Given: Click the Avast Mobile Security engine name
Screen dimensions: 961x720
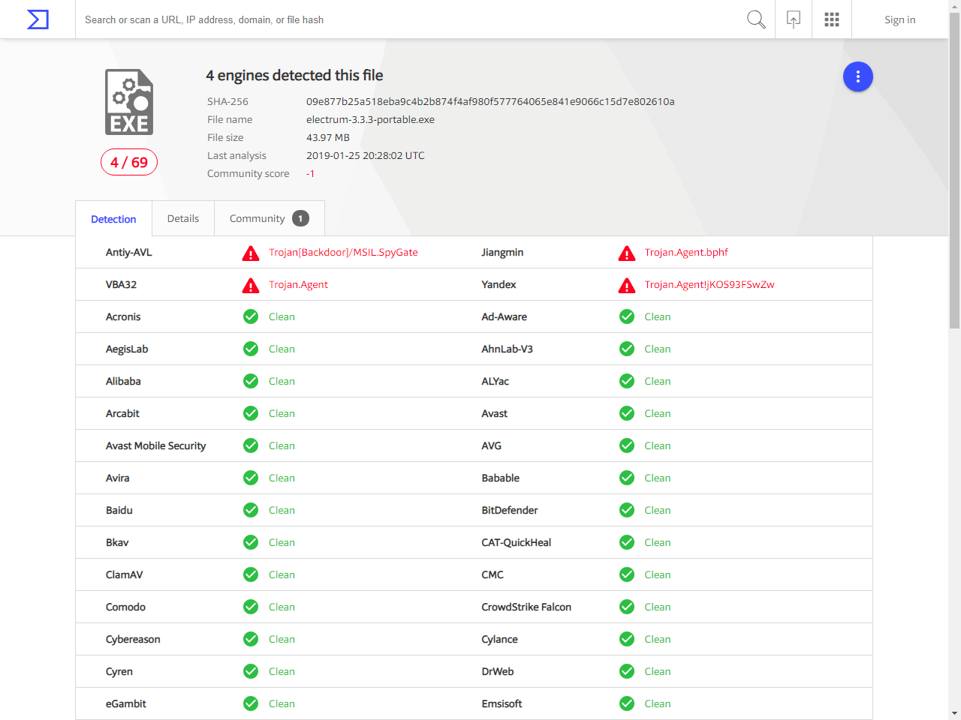Looking at the screenshot, I should 155,445.
